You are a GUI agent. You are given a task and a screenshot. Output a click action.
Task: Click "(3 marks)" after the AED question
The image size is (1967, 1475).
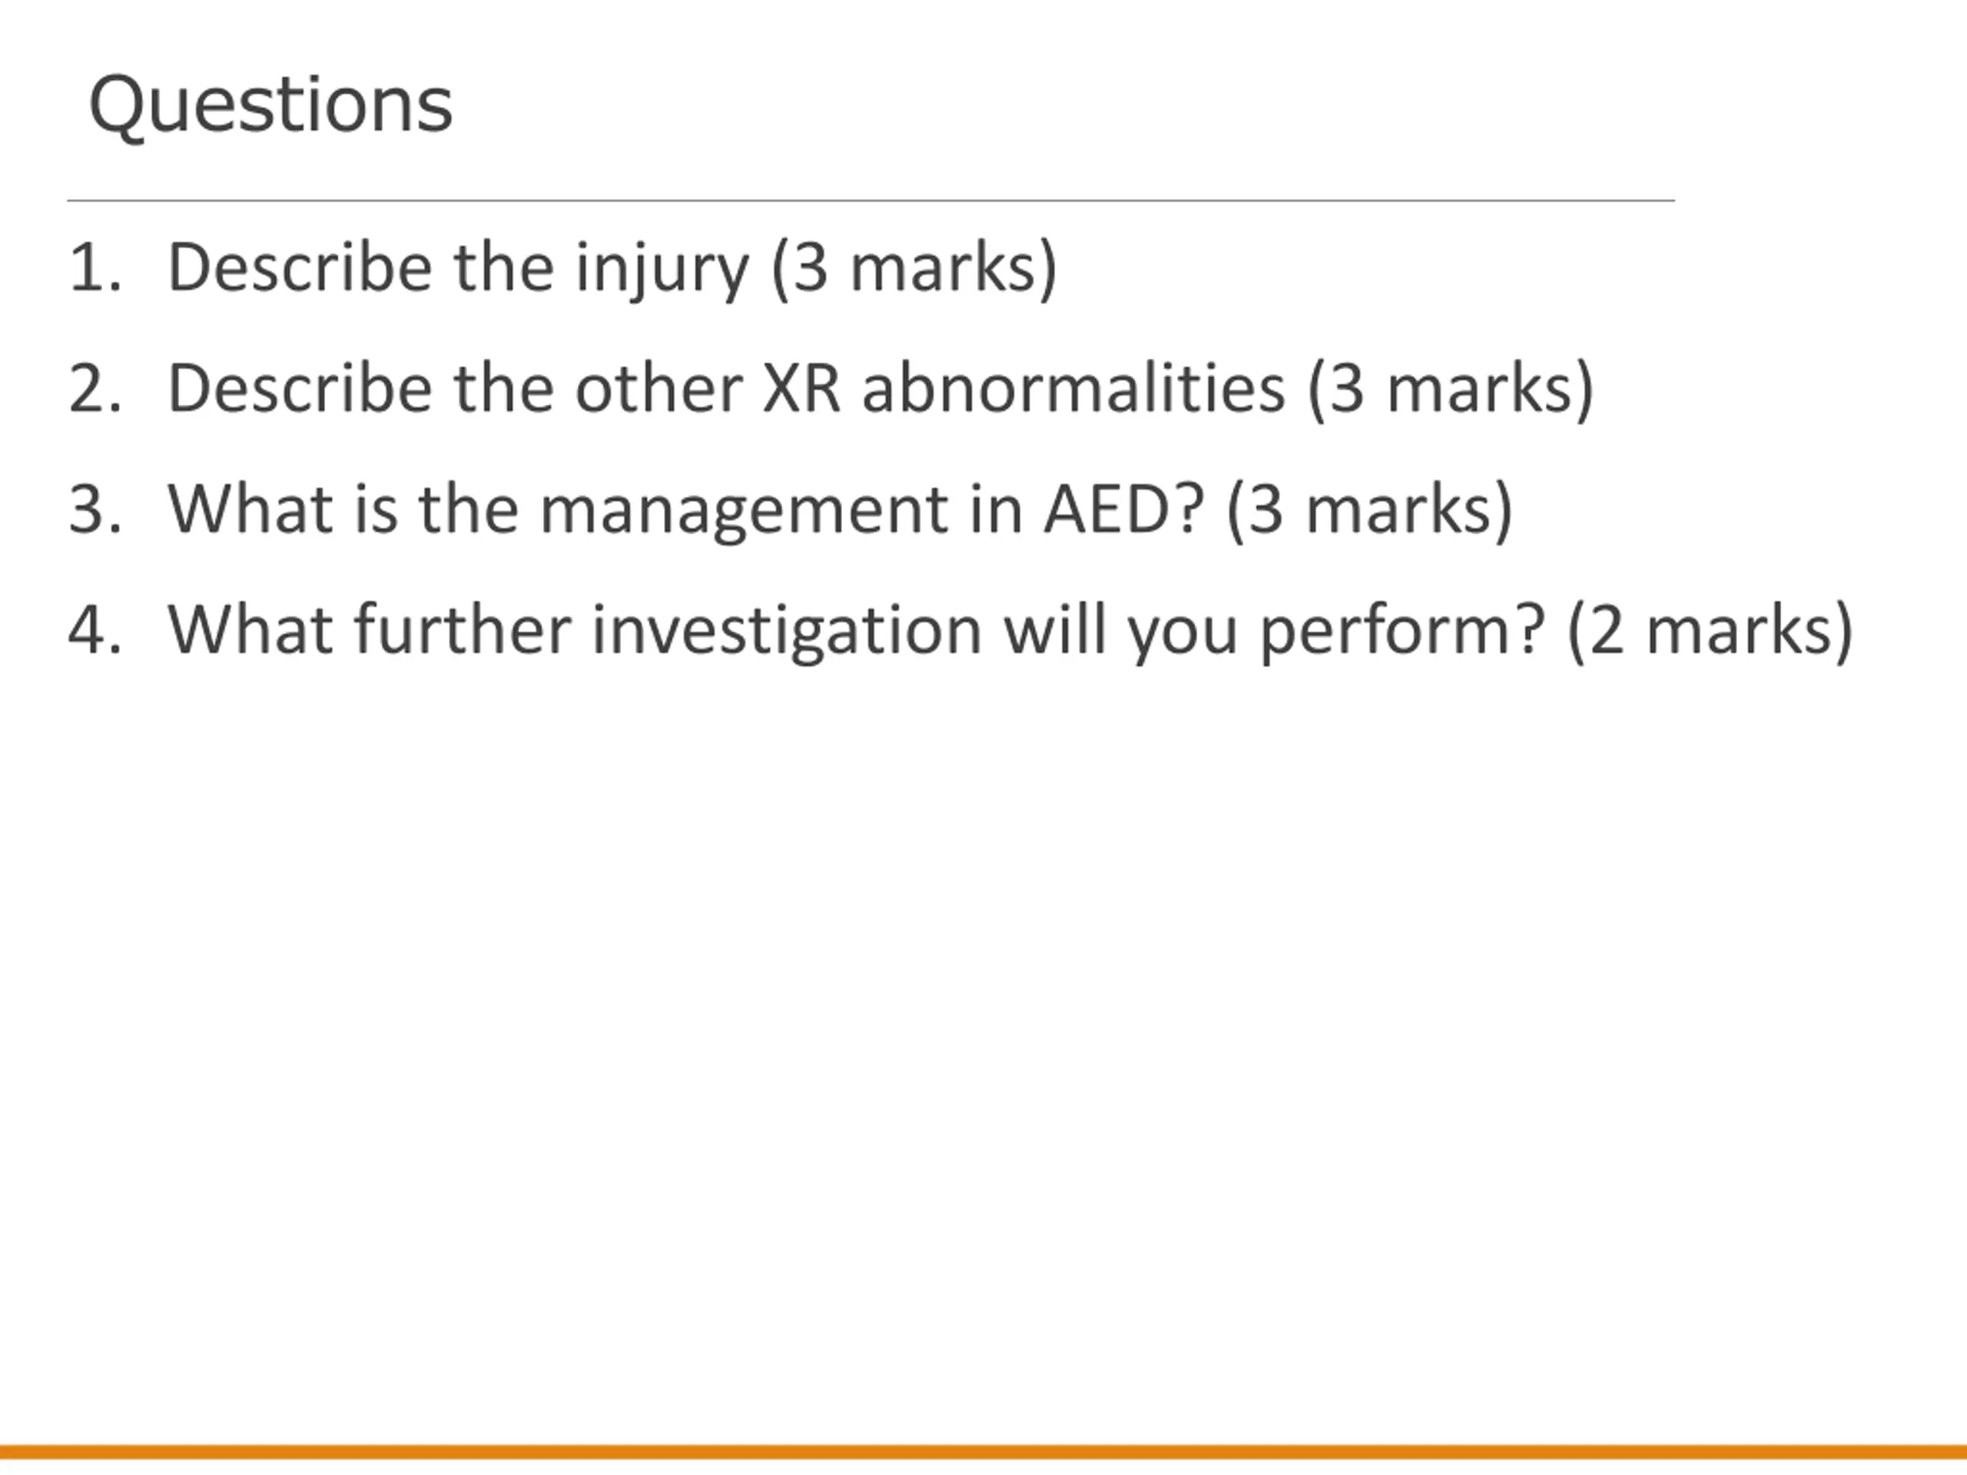[x=1369, y=510]
